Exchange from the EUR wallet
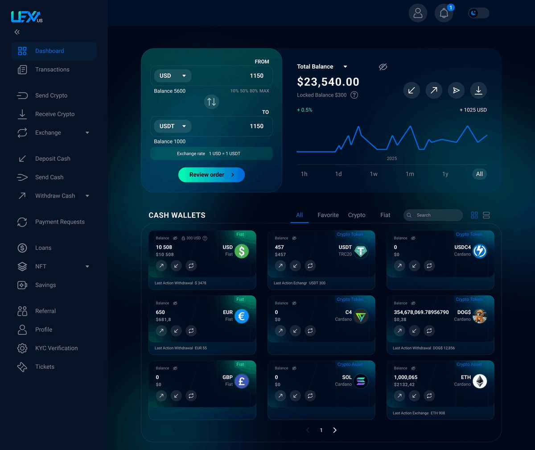The height and width of the screenshot is (450, 535). click(191, 331)
